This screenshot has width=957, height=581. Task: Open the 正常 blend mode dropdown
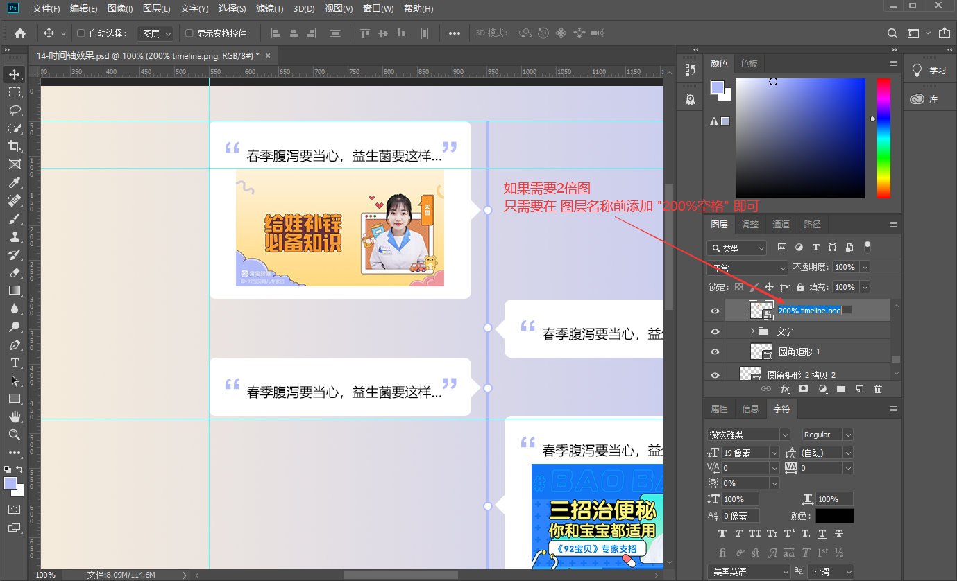tap(747, 268)
